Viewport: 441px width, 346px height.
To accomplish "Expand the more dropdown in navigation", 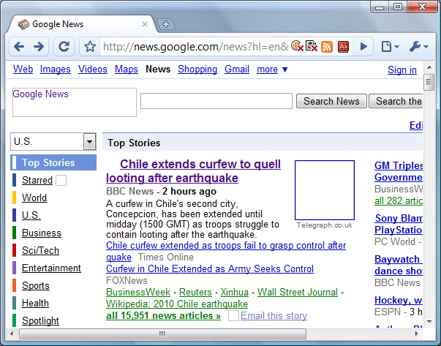I will click(272, 69).
